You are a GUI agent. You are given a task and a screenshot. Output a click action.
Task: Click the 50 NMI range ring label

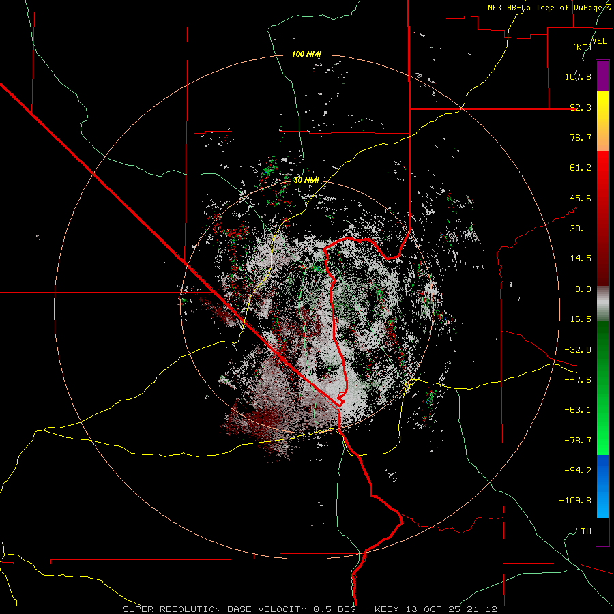click(306, 181)
